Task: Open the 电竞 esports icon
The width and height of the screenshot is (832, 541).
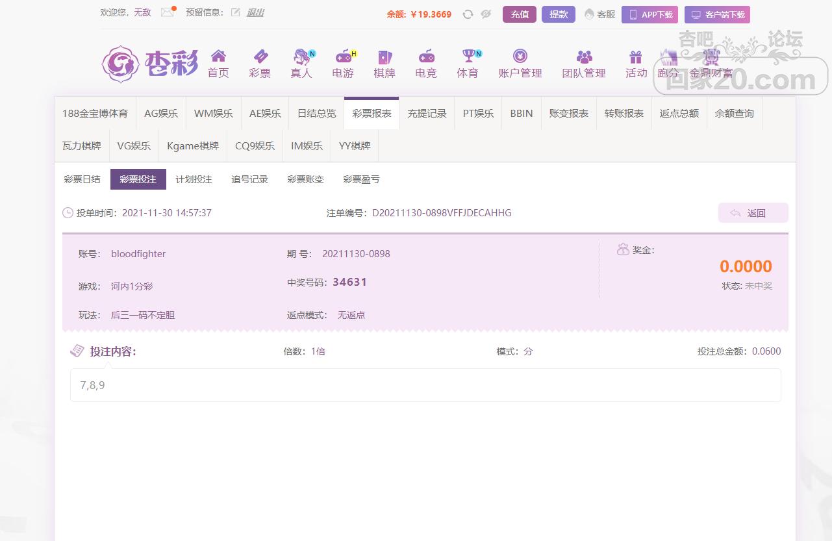Action: pos(426,56)
